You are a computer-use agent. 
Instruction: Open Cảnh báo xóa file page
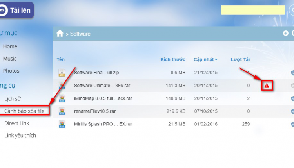coord(24,111)
